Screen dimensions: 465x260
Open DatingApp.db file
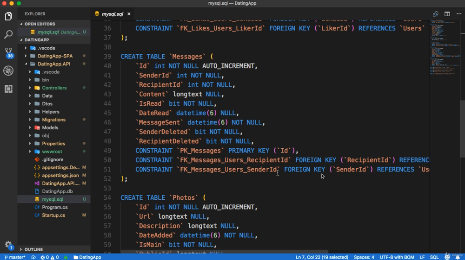tap(57, 191)
